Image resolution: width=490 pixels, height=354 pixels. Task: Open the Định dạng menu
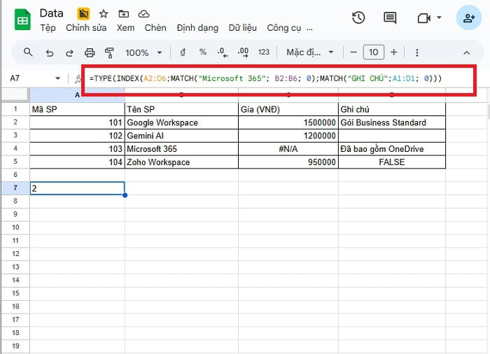[197, 28]
